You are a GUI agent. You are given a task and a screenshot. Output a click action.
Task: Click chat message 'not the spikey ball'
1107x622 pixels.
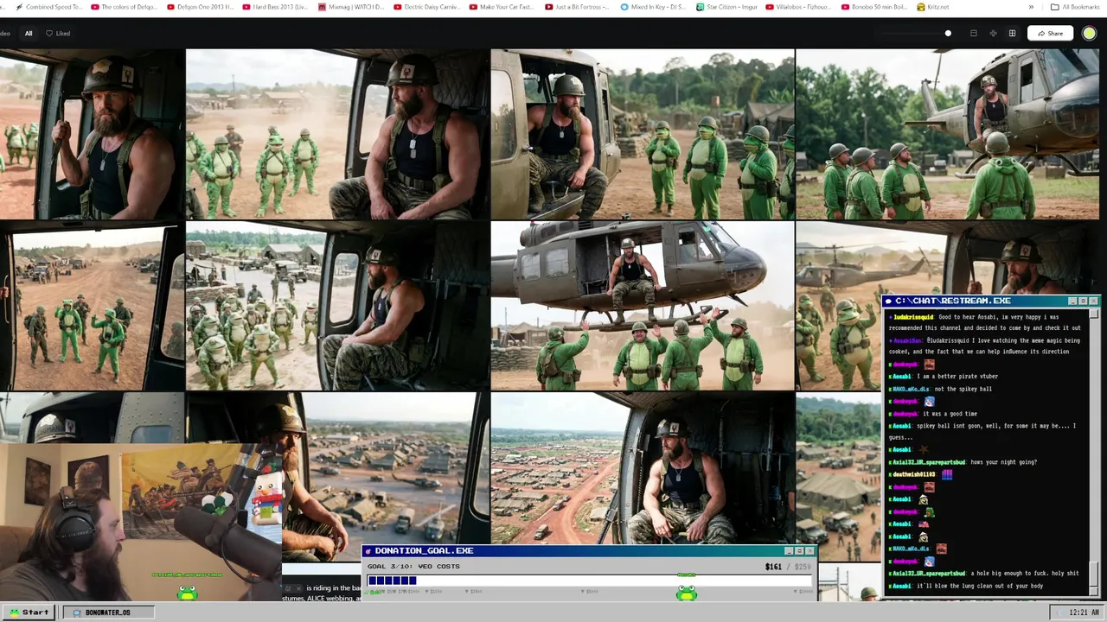click(963, 389)
